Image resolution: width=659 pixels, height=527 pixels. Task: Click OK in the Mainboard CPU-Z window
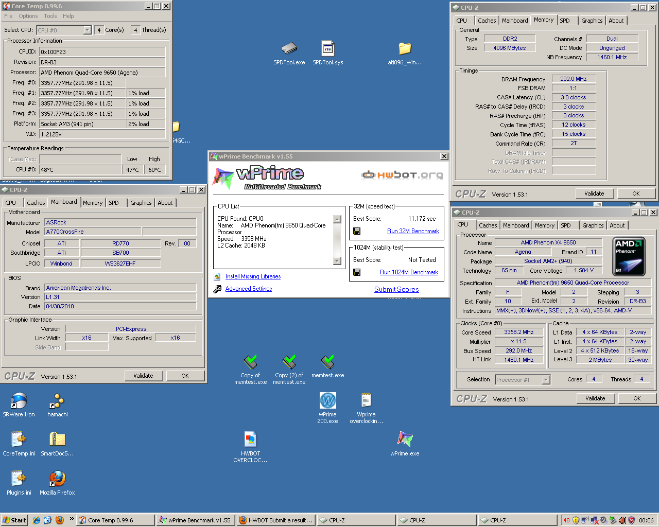coord(185,376)
